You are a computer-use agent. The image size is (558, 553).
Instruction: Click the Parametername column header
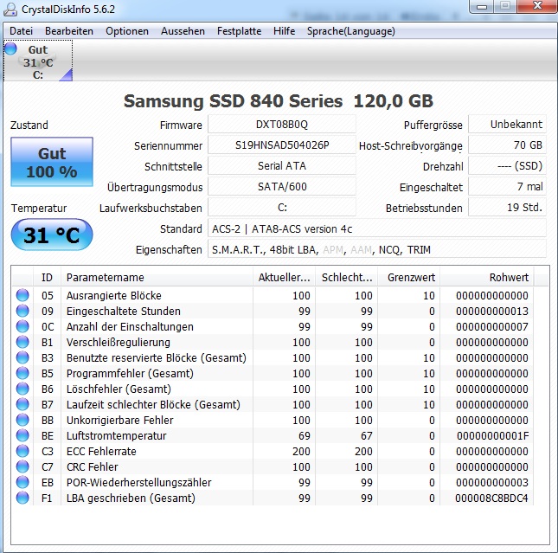click(157, 278)
